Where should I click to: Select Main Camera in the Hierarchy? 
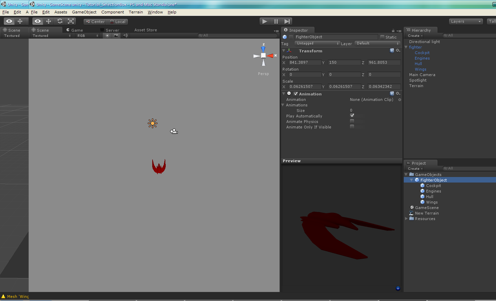pyautogui.click(x=422, y=75)
